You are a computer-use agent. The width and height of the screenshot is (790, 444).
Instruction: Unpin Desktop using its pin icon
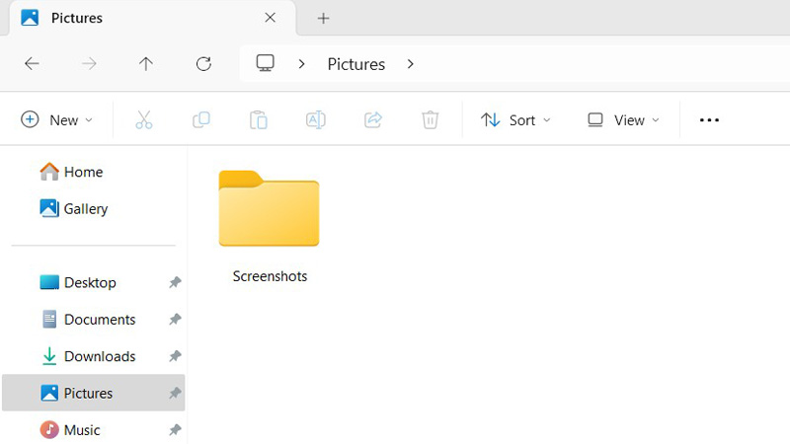pos(175,283)
